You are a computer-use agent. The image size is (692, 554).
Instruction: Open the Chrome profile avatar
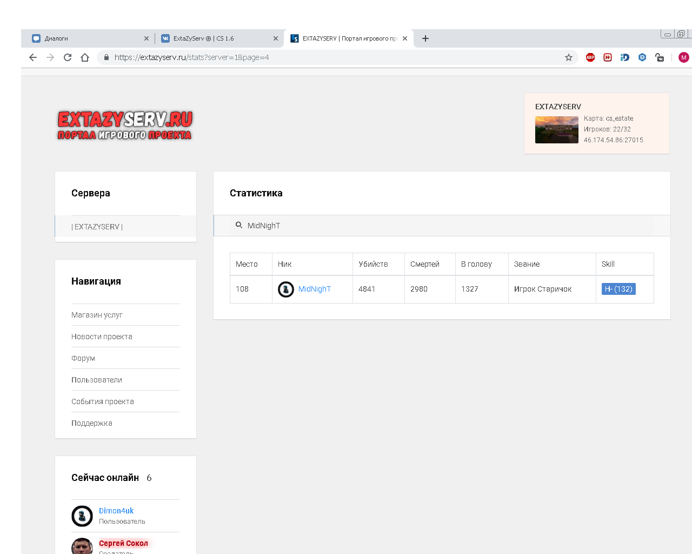pyautogui.click(x=683, y=57)
